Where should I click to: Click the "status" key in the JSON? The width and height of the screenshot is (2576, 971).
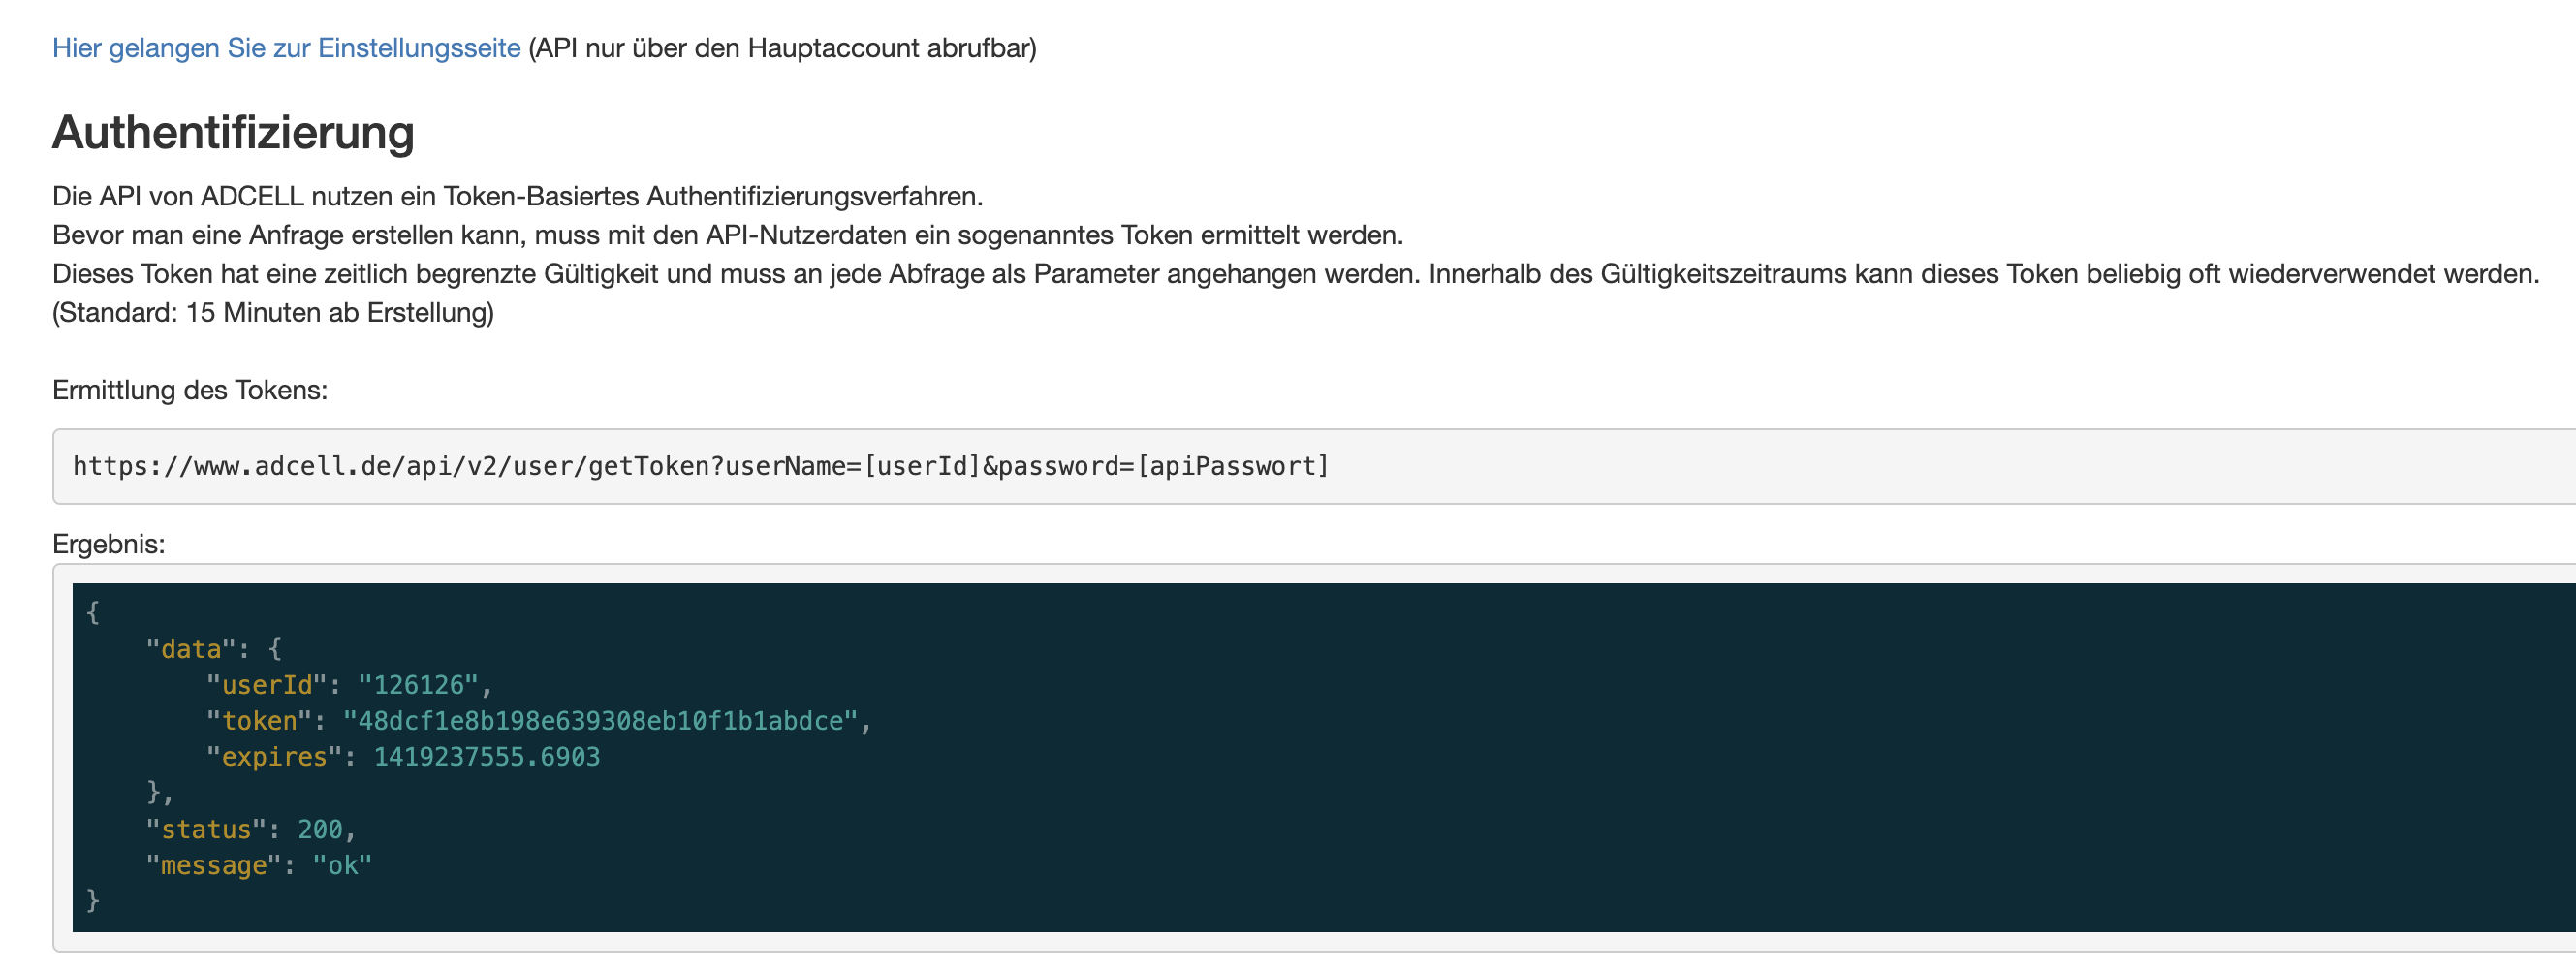click(x=206, y=830)
